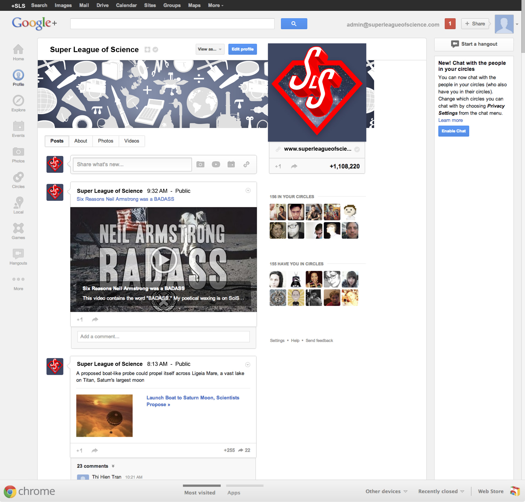Add video using play icon in share box

pyautogui.click(x=216, y=164)
